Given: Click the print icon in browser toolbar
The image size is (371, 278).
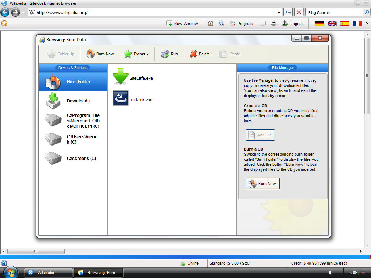Looking at the screenshot, I should [274, 23].
